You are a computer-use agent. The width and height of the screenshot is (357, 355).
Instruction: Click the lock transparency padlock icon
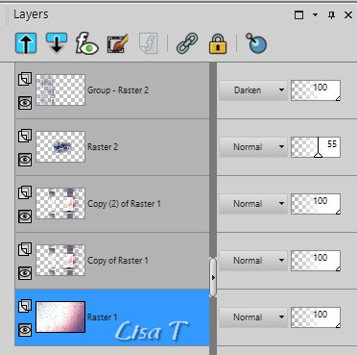pyautogui.click(x=218, y=43)
